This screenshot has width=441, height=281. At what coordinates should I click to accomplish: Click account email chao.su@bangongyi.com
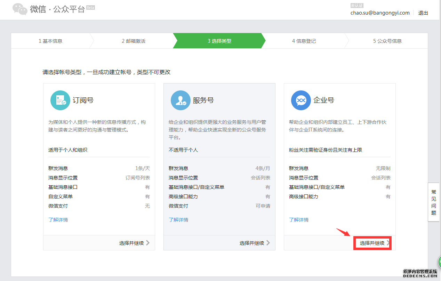(x=380, y=13)
